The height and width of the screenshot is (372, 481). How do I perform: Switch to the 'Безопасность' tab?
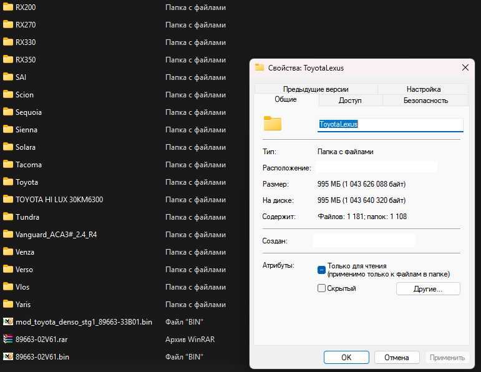[x=425, y=100]
